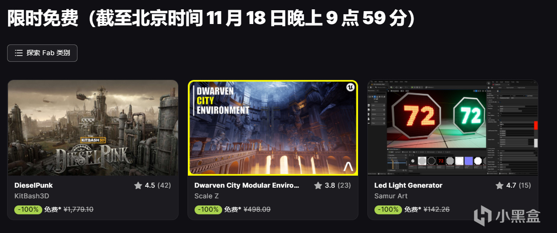Open Dwarven City Environment thumbnail
557x233 pixels.
pos(272,128)
